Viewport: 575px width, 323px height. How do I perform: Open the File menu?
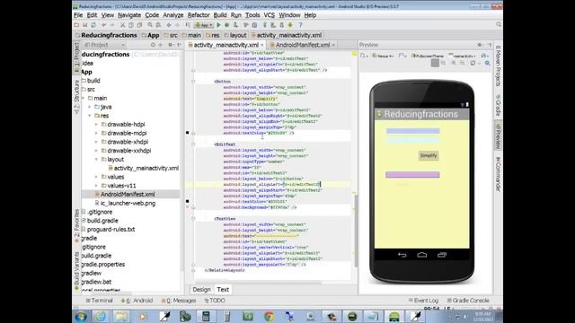coord(78,15)
